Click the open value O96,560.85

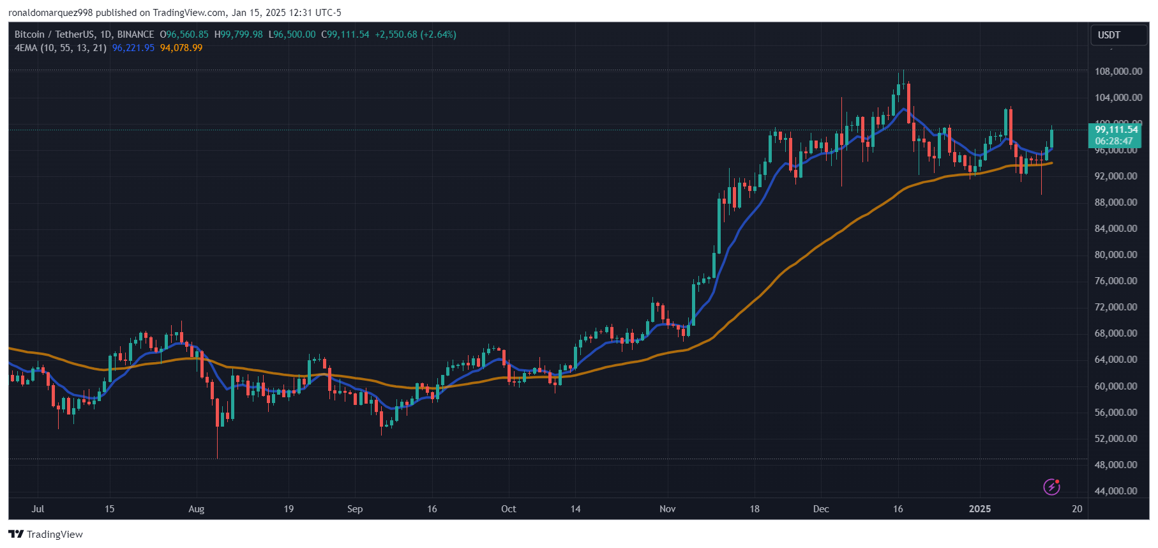184,34
